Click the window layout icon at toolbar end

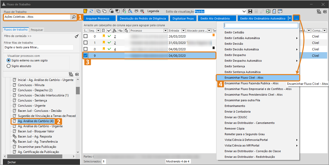click(x=280, y=11)
